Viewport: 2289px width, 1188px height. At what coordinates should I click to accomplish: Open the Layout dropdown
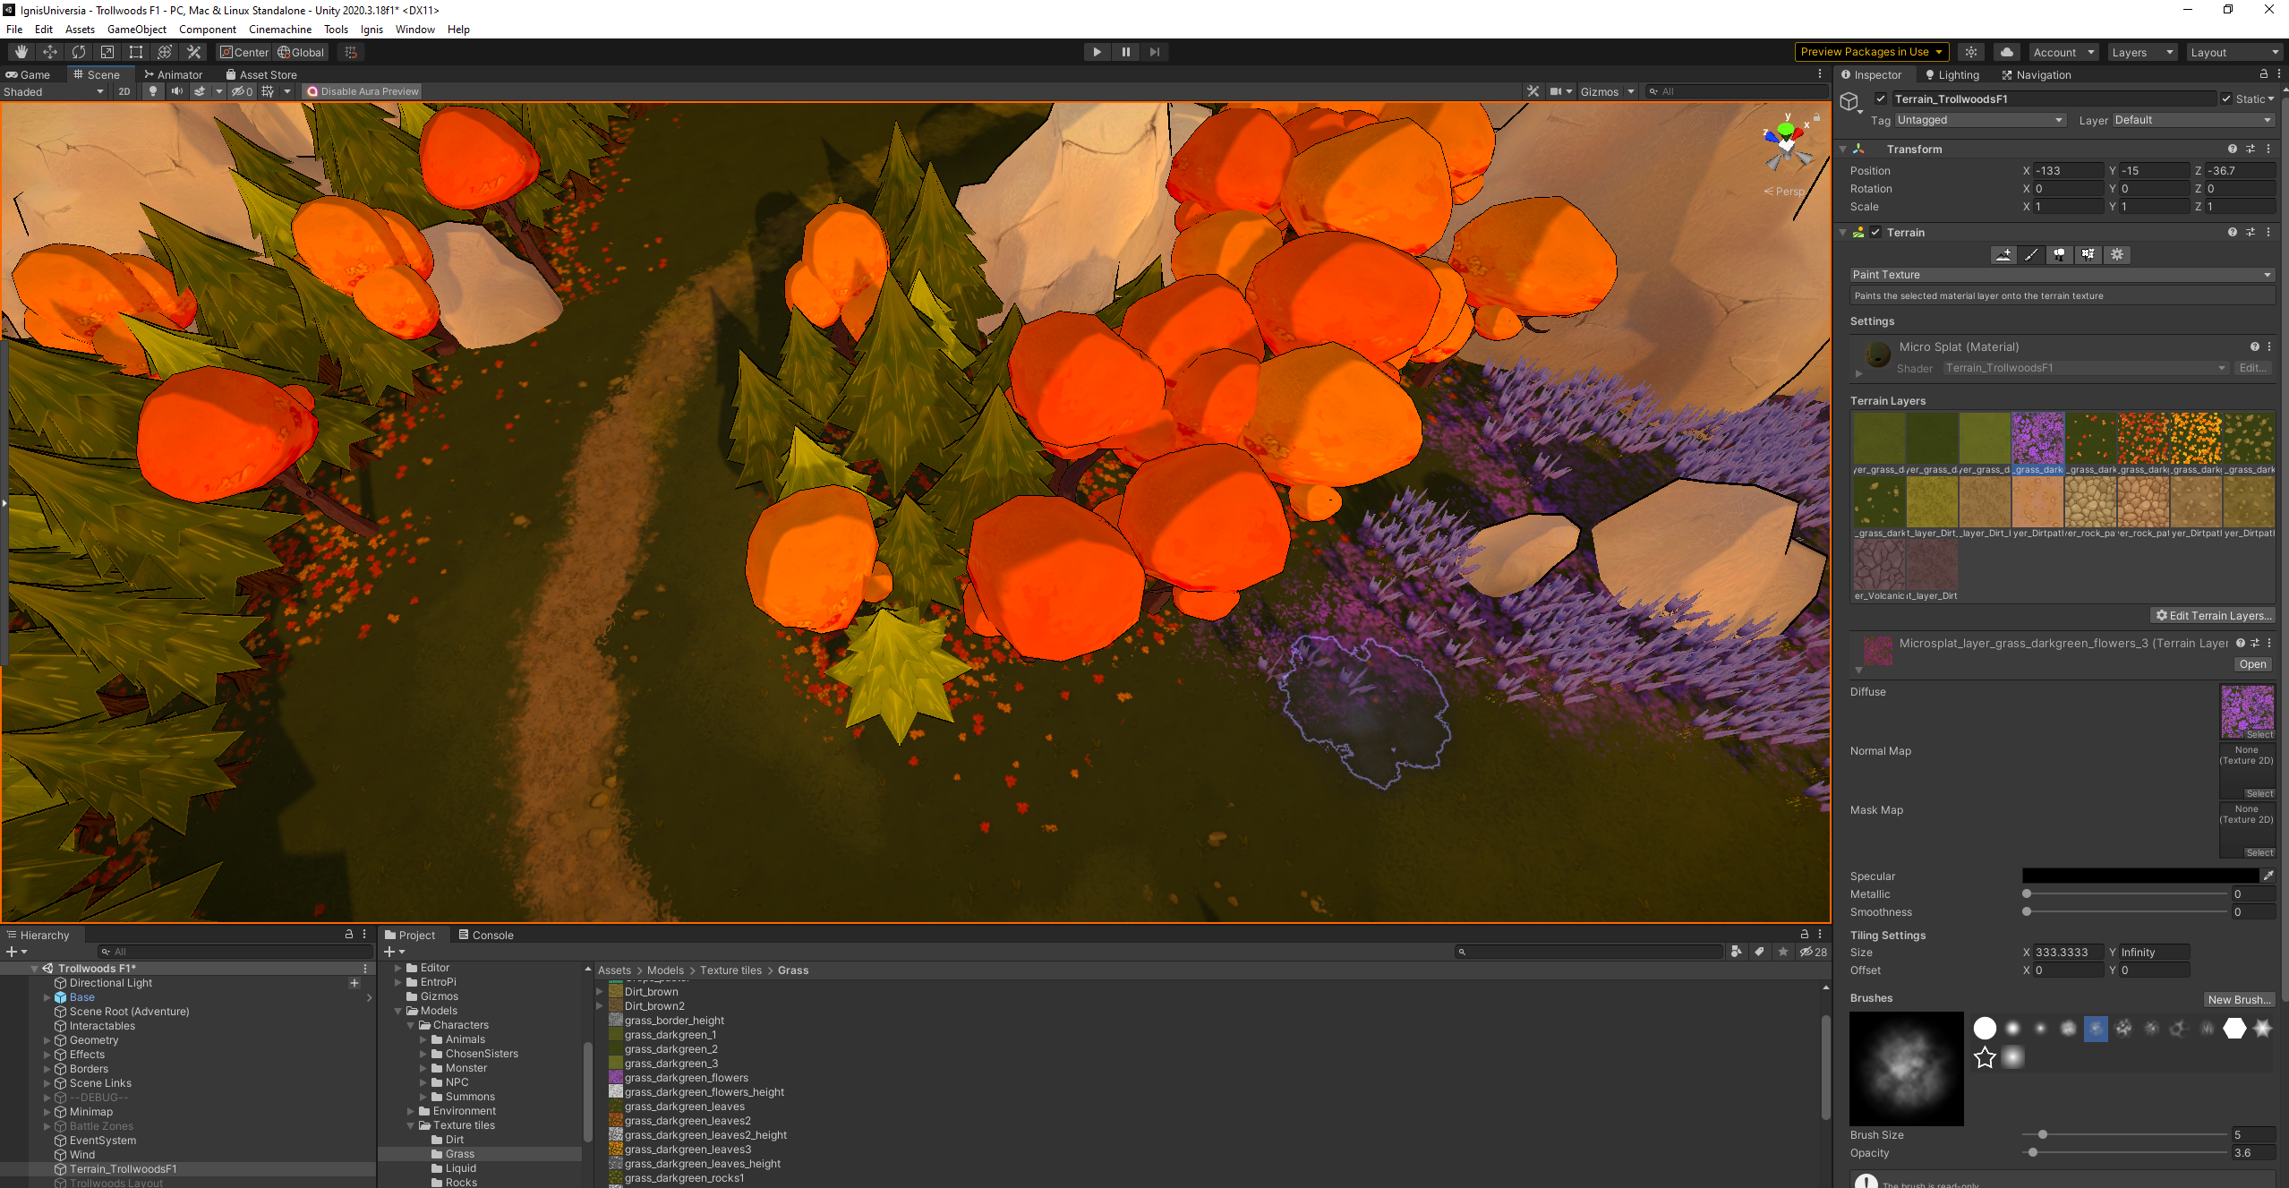pos(2235,52)
